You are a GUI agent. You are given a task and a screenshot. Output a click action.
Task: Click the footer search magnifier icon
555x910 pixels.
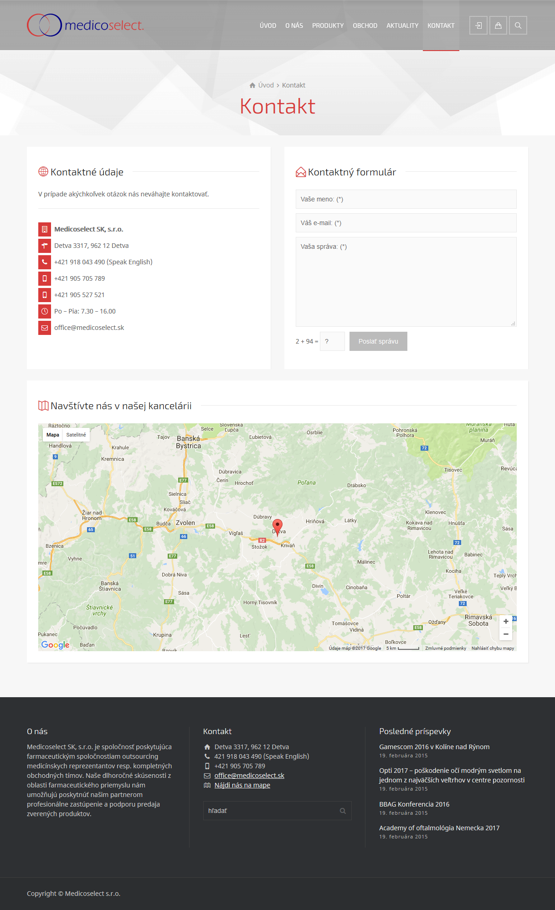click(x=343, y=811)
